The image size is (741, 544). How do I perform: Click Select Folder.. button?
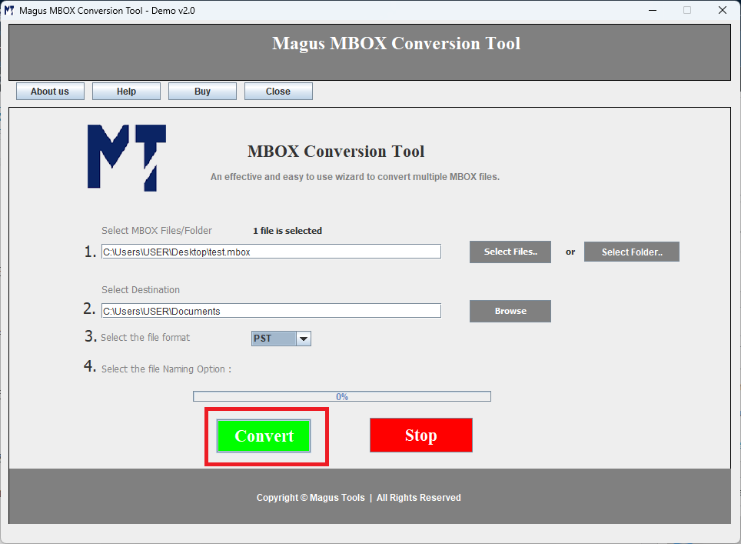632,252
